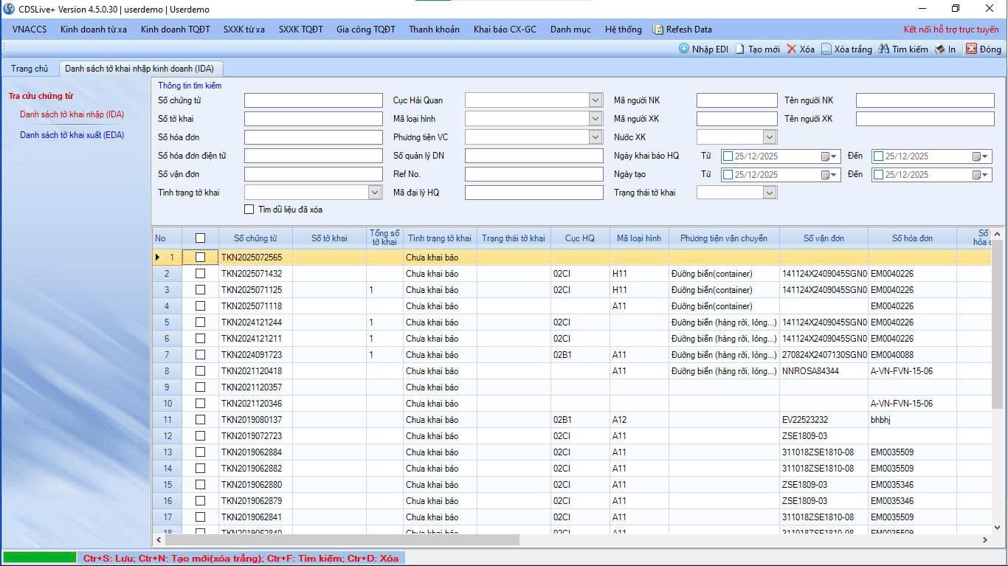Click the Số chứng từ input field
Screen dimensions: 1008x566
[x=313, y=100]
